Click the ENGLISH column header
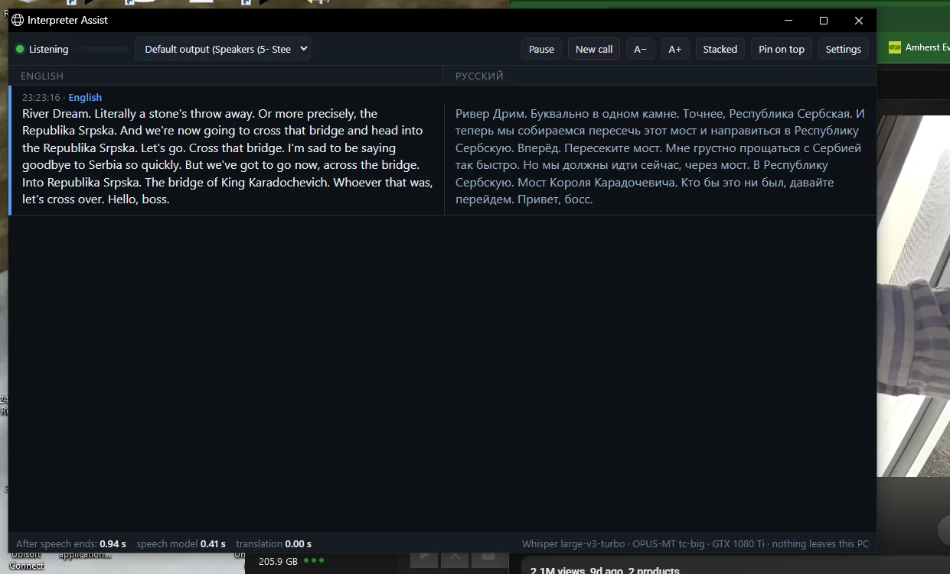 tap(42, 76)
